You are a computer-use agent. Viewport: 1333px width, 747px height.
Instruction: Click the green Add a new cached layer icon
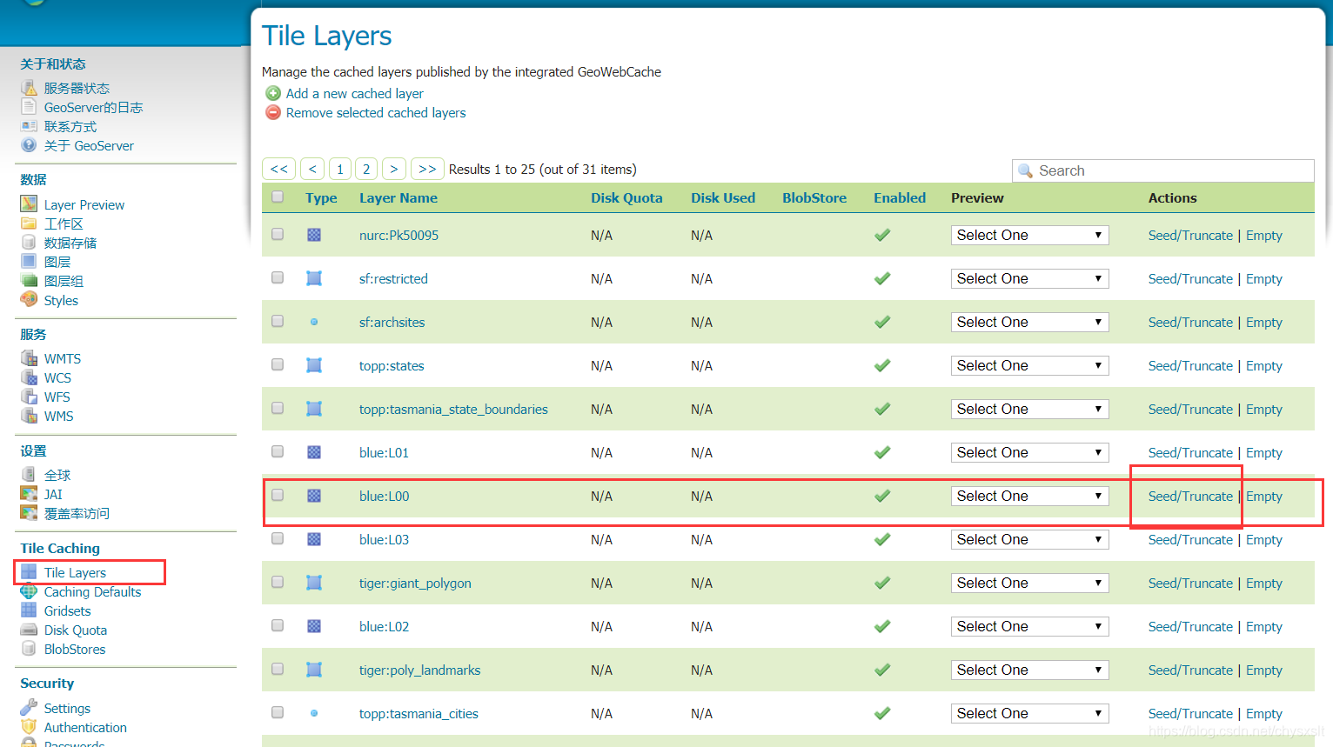[x=273, y=93]
